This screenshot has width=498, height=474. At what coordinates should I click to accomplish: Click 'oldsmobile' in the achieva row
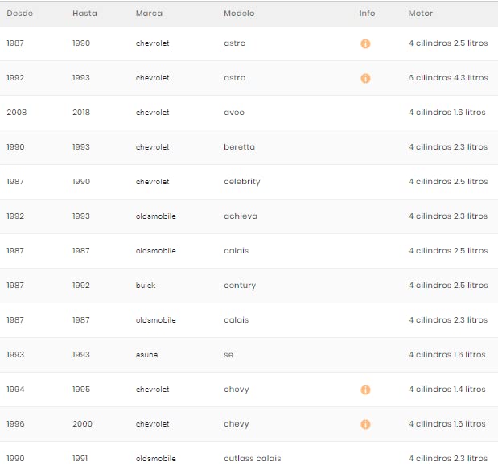[x=155, y=216]
